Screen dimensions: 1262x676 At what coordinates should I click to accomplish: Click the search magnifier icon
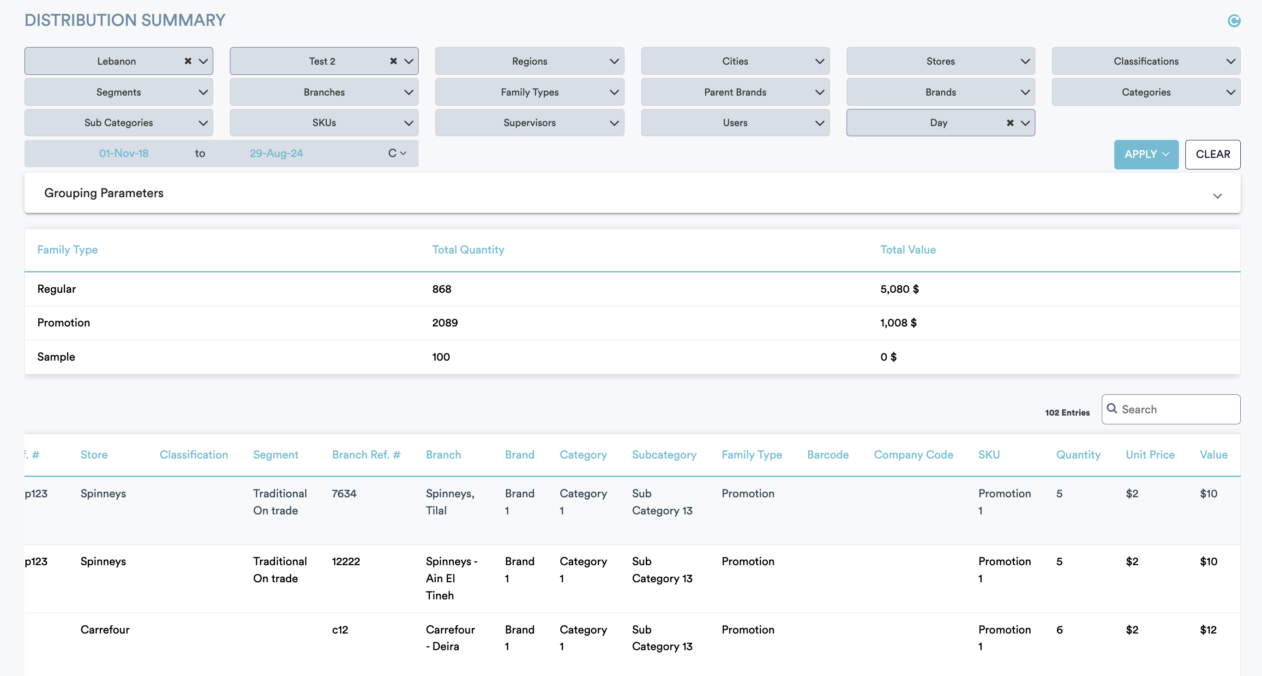(x=1112, y=408)
